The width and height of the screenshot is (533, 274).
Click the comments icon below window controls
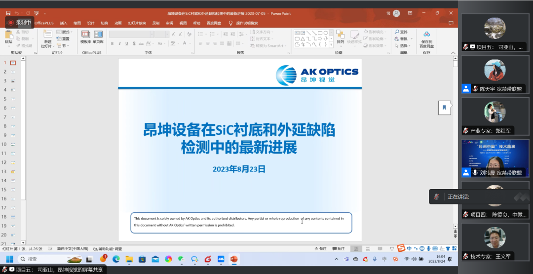pyautogui.click(x=451, y=23)
